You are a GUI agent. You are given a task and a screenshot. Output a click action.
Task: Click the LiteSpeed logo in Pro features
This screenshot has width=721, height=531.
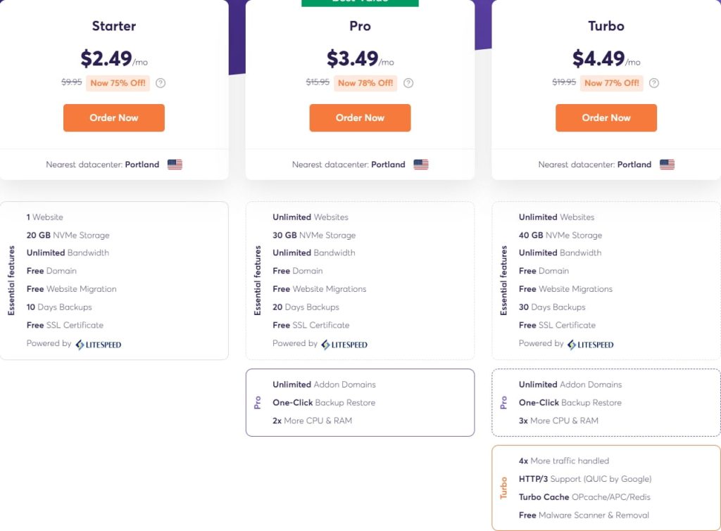(344, 345)
